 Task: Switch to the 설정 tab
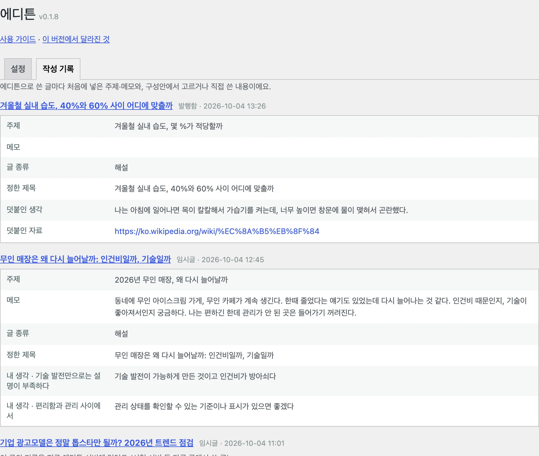pos(18,69)
